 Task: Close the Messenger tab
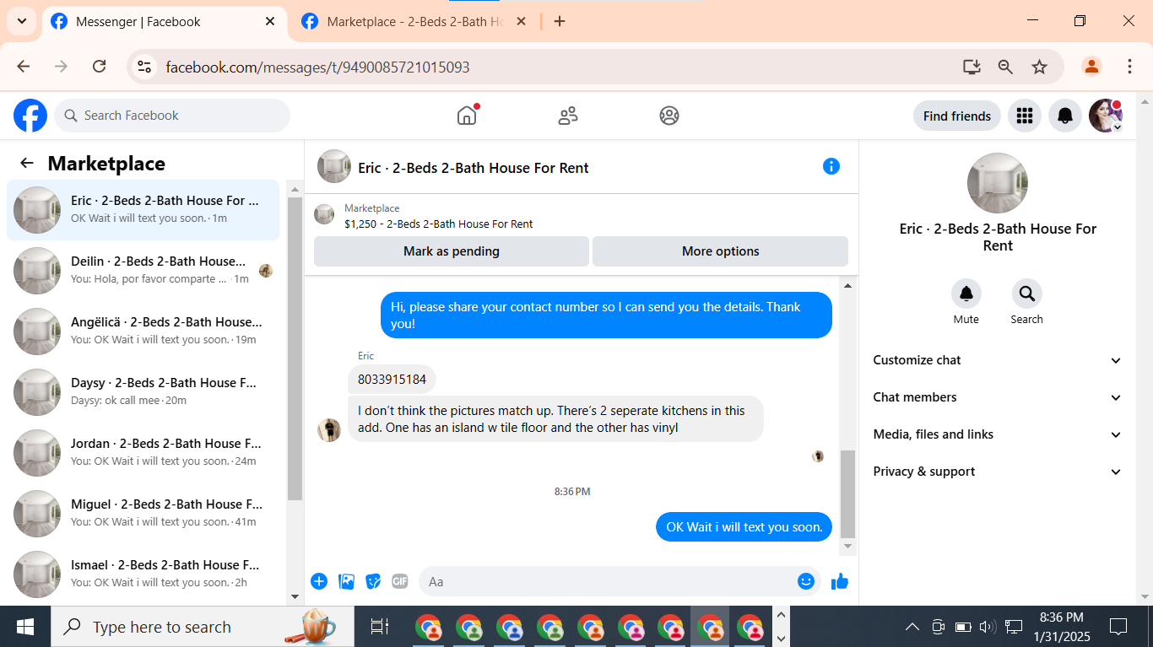(x=270, y=22)
